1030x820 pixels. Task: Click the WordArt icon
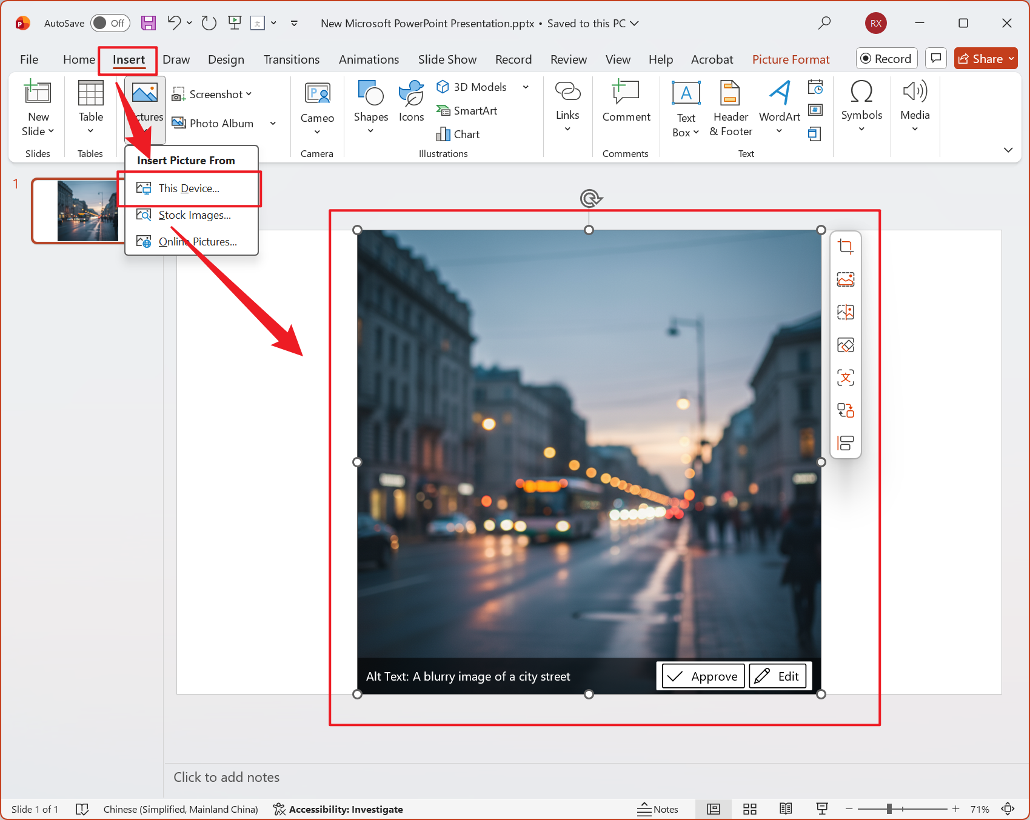point(779,94)
